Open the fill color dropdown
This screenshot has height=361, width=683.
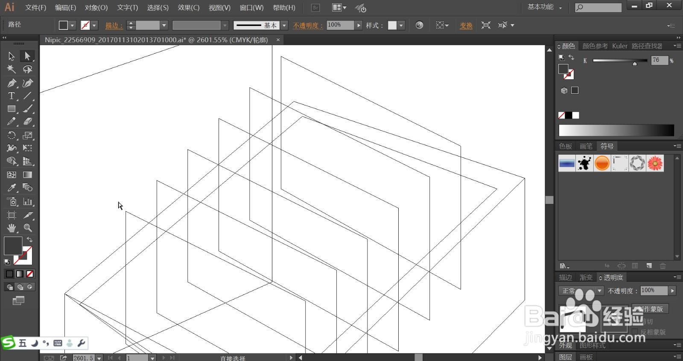tap(72, 26)
